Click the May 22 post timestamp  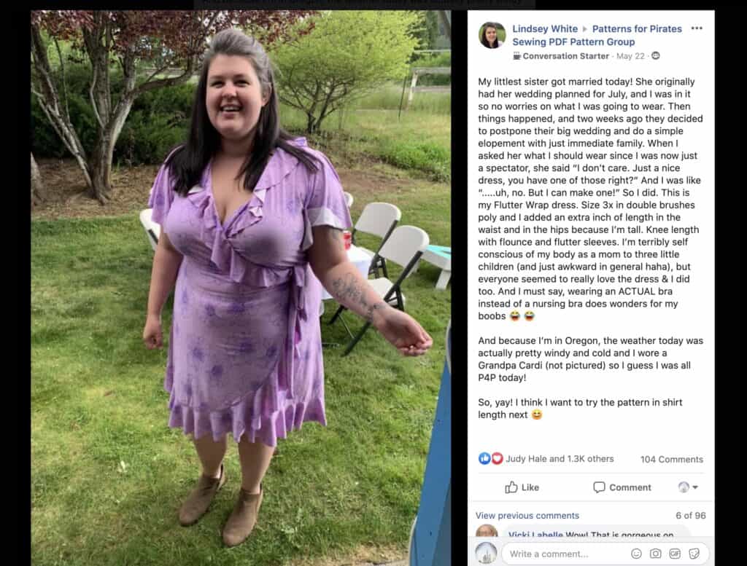(x=630, y=56)
